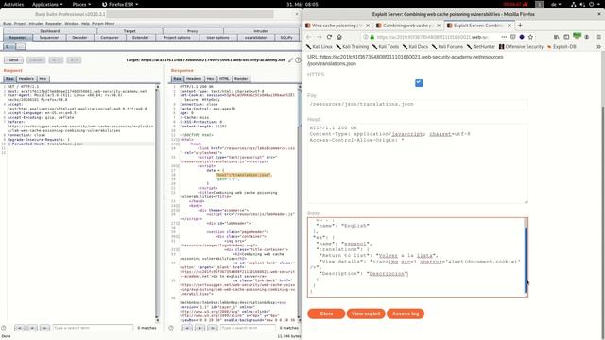Bookmark this page with star icon
605x340 pixels.
(x=530, y=37)
